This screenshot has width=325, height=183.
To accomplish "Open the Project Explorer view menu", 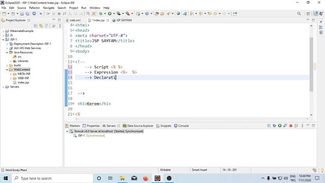I will coord(60,26).
